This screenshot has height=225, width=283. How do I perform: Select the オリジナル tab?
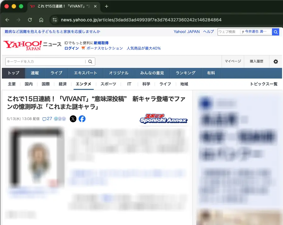[119, 73]
